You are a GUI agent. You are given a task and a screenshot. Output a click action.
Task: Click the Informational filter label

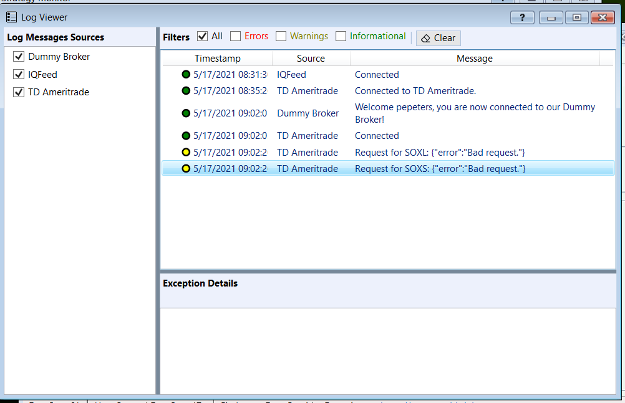[377, 36]
